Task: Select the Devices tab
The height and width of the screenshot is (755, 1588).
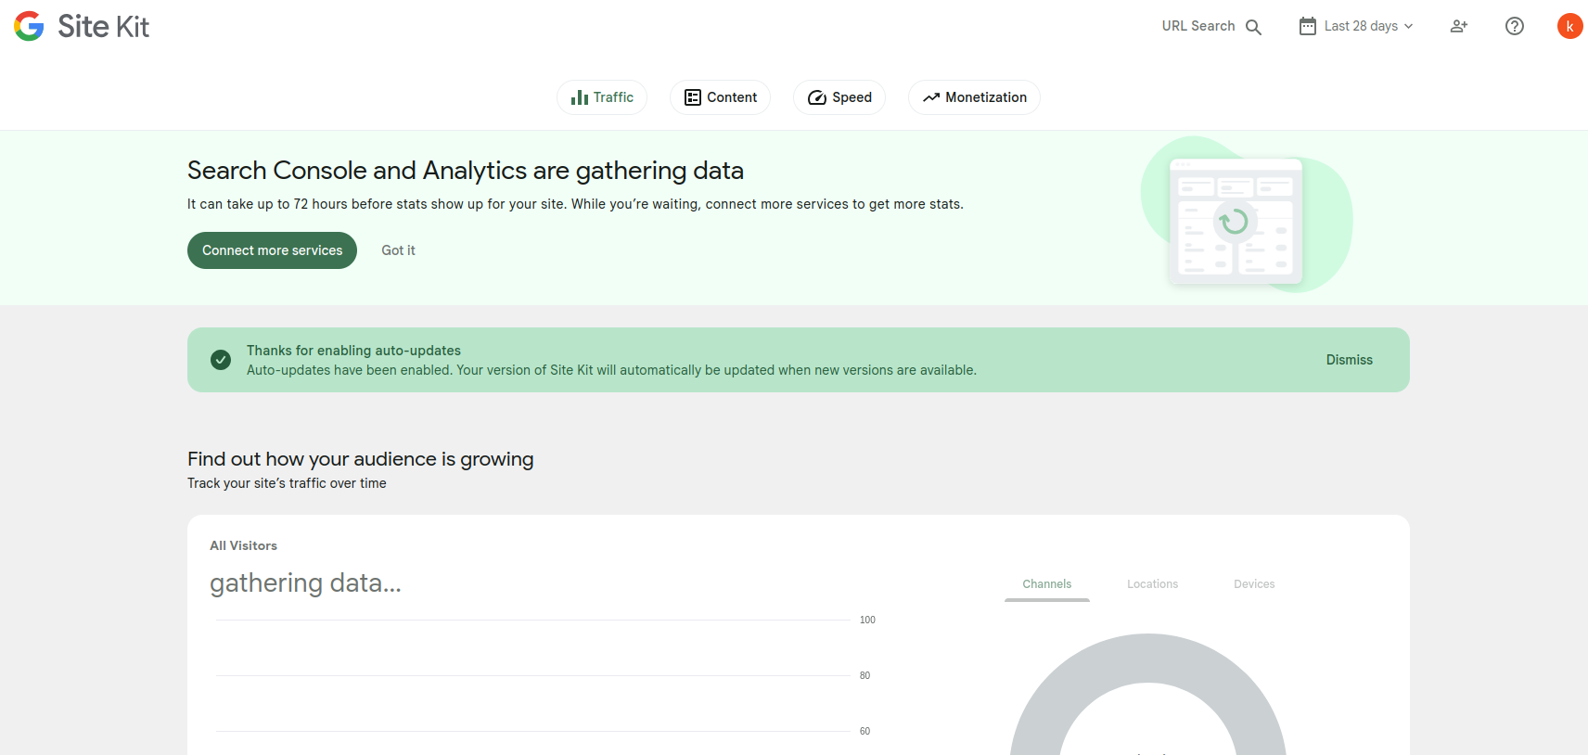Action: (1253, 584)
